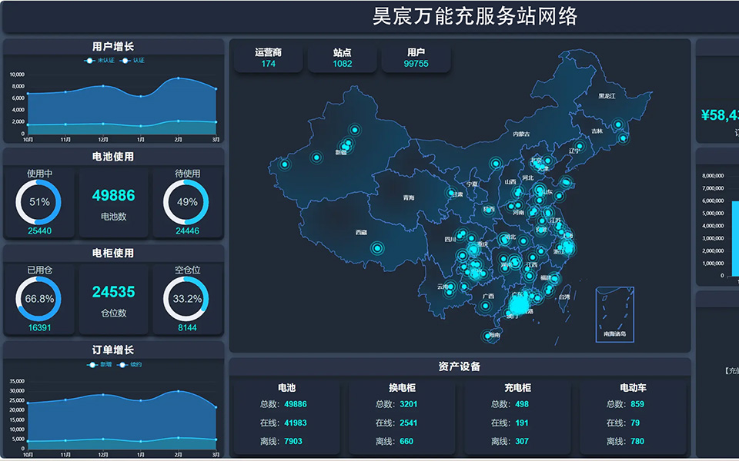Click the 空仓位 33.2% ring chart
The width and height of the screenshot is (739, 461).
click(x=187, y=296)
